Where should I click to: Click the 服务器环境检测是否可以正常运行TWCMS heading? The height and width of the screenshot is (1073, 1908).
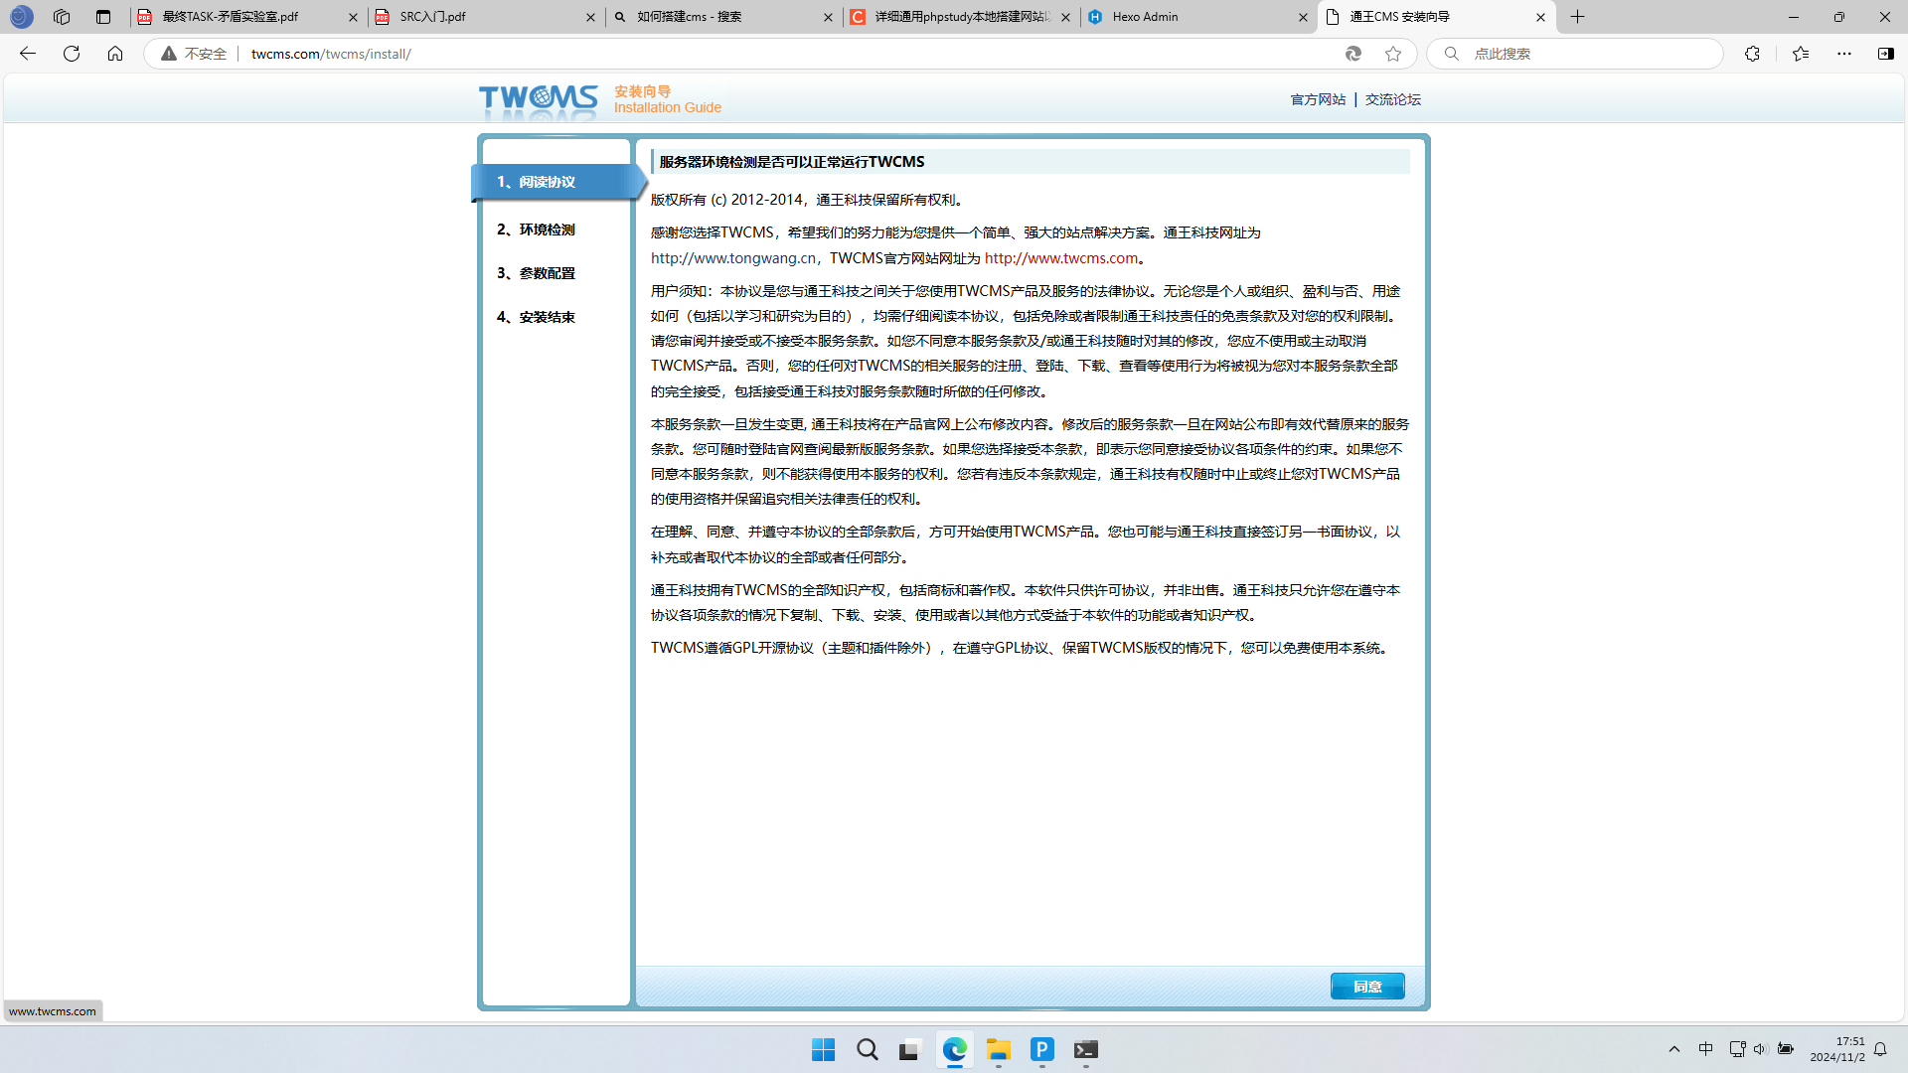(x=792, y=162)
